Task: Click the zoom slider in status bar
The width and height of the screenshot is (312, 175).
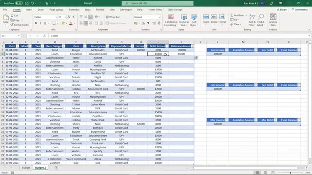Action: (291, 173)
